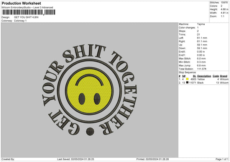Click the 'Down:' row value 59.1 mm

click(202, 48)
